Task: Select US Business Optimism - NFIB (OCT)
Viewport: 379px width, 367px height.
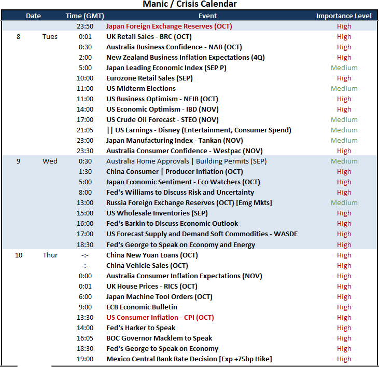Action: click(x=162, y=99)
